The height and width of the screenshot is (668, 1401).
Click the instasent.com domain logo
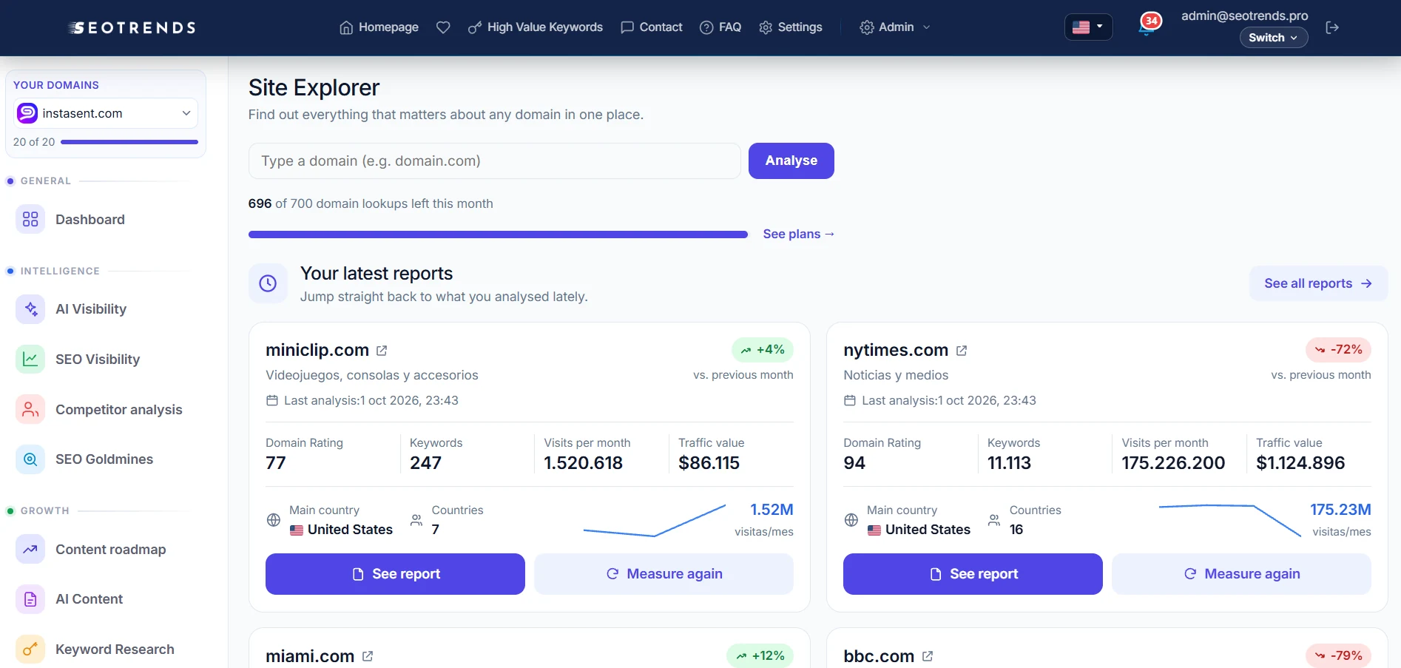pos(27,113)
